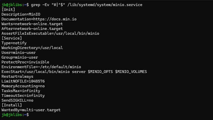Click the WantedBy=multi-user.target line

tap(31, 110)
